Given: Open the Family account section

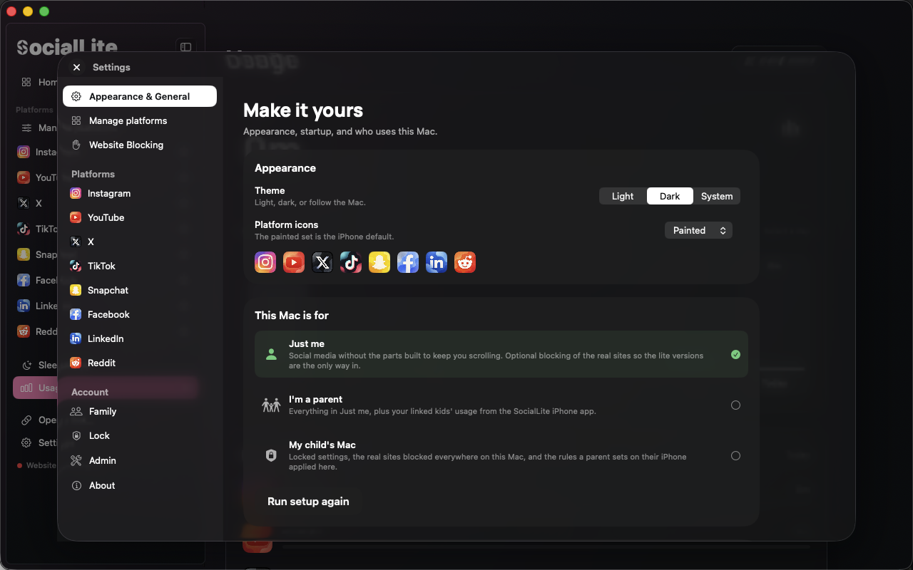Looking at the screenshot, I should [140, 411].
